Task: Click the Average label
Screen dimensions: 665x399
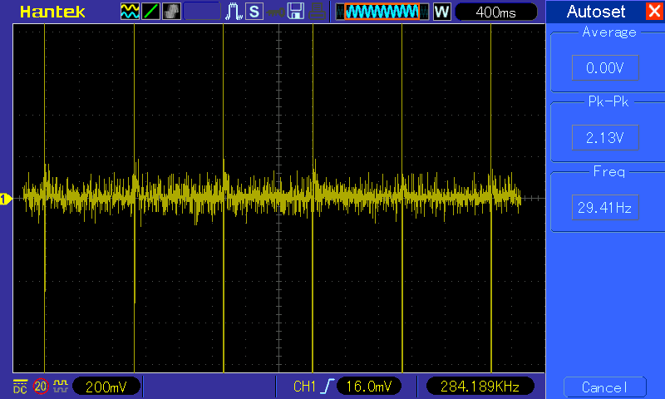Action: (609, 32)
